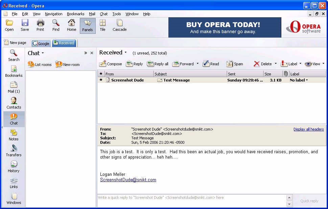Image resolution: width=328 pixels, height=209 pixels.
Task: Toggle the star flag on the Test Message row
Action: tap(101, 80)
